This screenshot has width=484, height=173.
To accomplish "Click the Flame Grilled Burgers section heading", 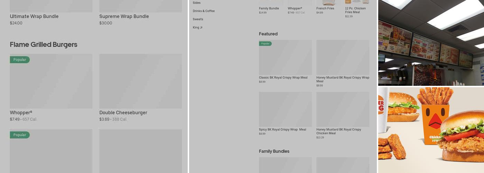I will click(44, 45).
